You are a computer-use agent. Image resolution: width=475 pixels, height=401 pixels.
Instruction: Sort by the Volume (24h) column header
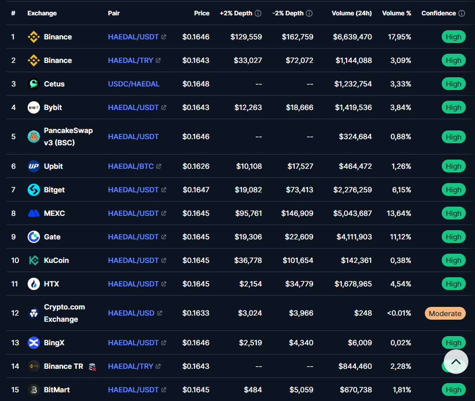pyautogui.click(x=352, y=13)
